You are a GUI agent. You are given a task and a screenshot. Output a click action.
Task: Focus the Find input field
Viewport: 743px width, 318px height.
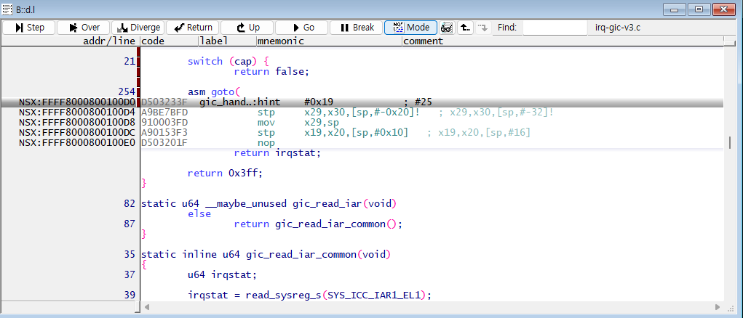pyautogui.click(x=555, y=28)
